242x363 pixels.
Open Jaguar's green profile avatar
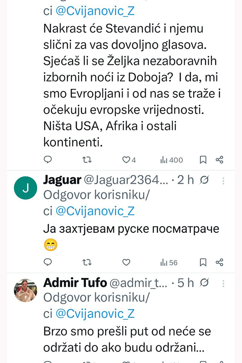(x=25, y=188)
